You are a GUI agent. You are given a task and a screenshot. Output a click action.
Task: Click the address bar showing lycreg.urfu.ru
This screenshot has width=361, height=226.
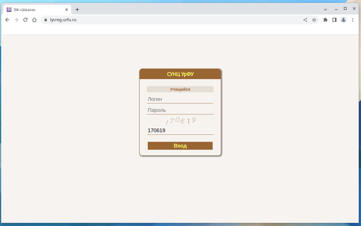click(x=113, y=20)
